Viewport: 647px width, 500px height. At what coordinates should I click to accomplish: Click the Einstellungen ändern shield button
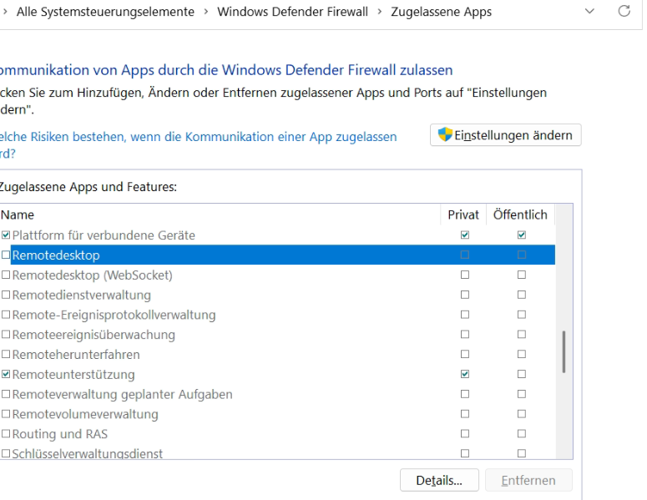(505, 135)
